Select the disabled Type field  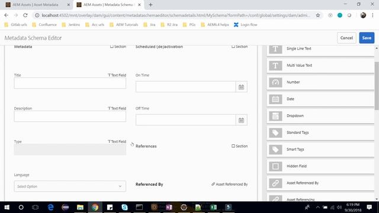click(x=70, y=150)
